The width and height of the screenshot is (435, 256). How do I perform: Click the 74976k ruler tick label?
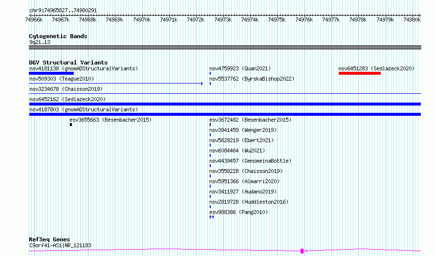pyautogui.click(x=304, y=20)
